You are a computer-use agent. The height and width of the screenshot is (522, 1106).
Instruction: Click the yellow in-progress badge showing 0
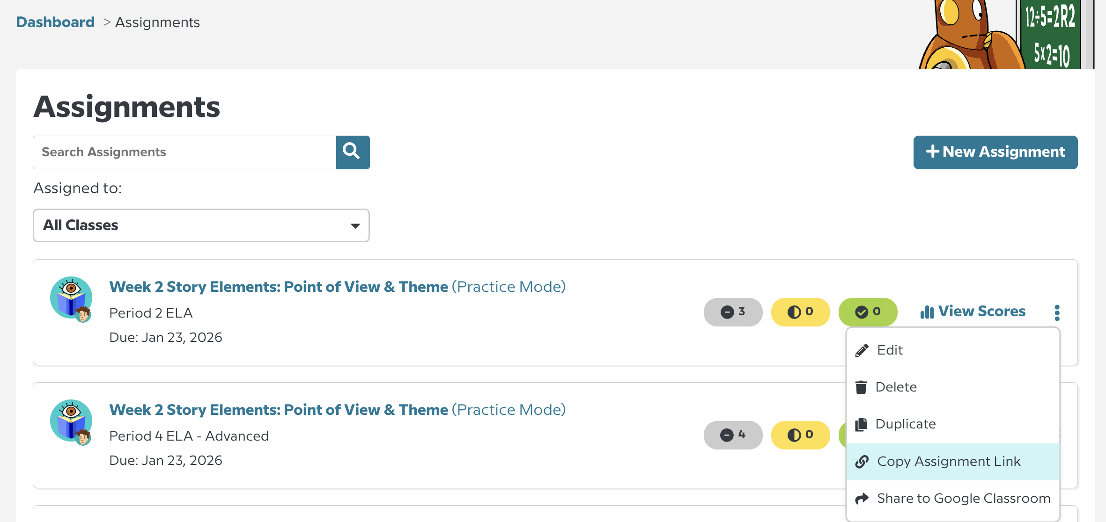tap(800, 312)
